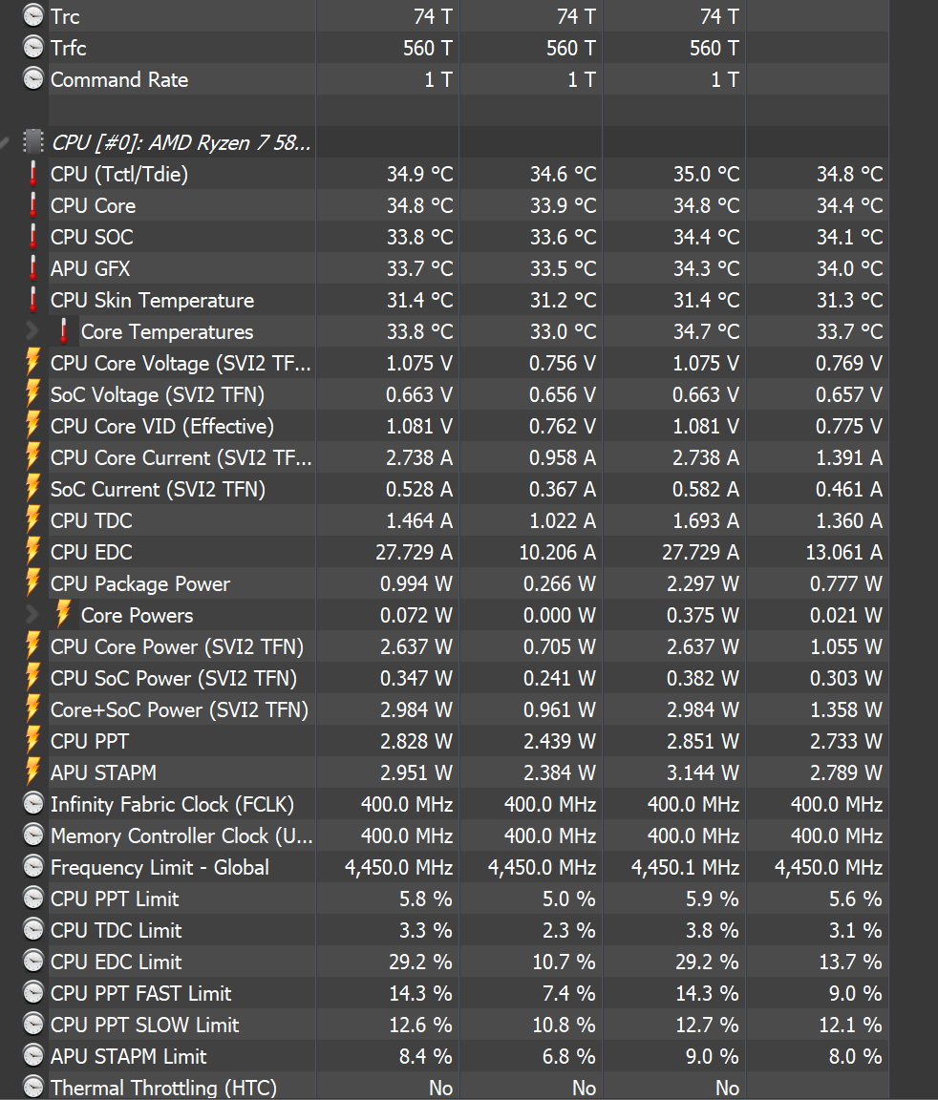This screenshot has width=938, height=1100.
Task: Click the 0.656 V SoC Voltage minimum value
Action: tap(562, 395)
